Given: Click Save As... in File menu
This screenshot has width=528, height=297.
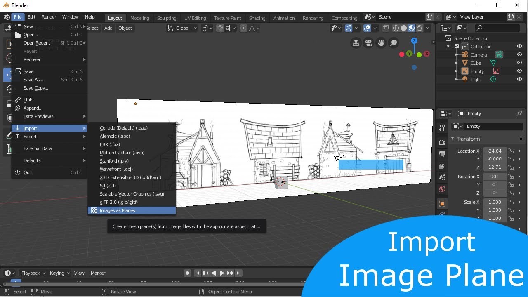Looking at the screenshot, I should (49, 80).
